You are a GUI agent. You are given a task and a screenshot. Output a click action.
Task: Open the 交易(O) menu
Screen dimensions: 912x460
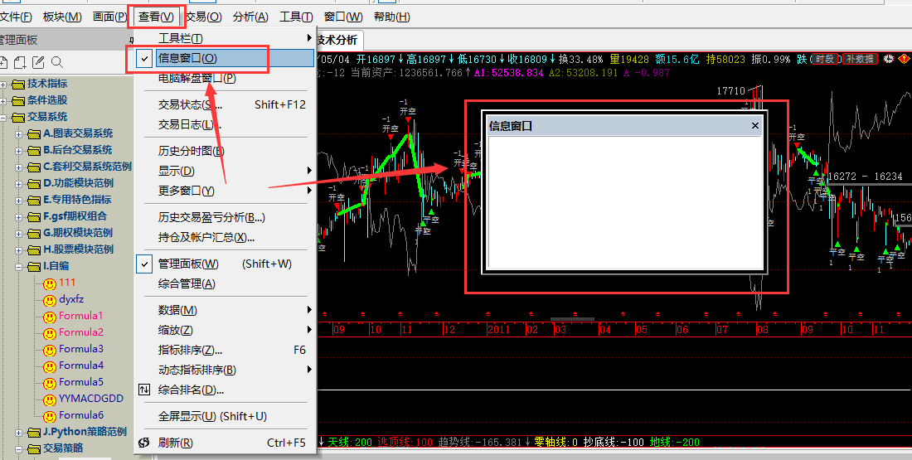(x=203, y=17)
